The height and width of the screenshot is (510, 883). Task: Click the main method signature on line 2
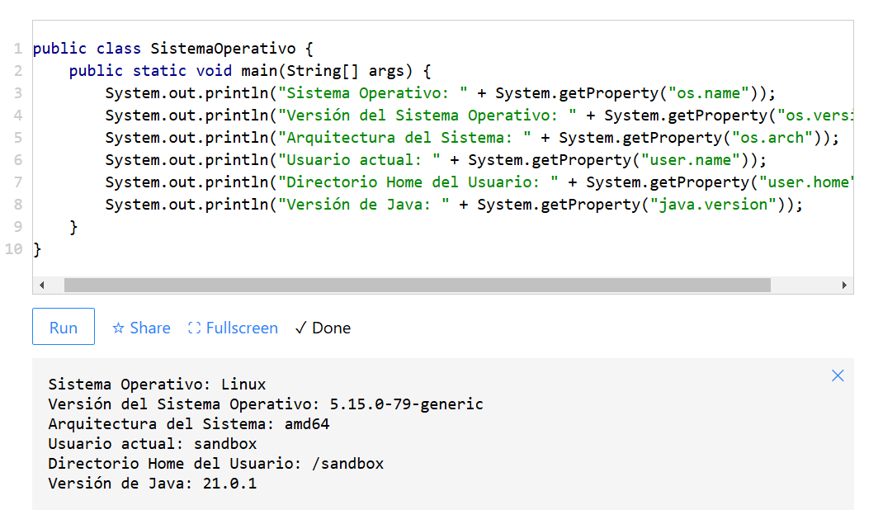[x=250, y=71]
